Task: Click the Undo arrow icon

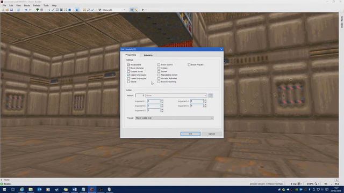Action: coord(26,10)
